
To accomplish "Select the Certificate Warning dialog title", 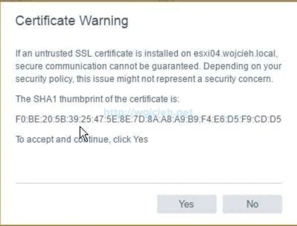I will pos(72,21).
